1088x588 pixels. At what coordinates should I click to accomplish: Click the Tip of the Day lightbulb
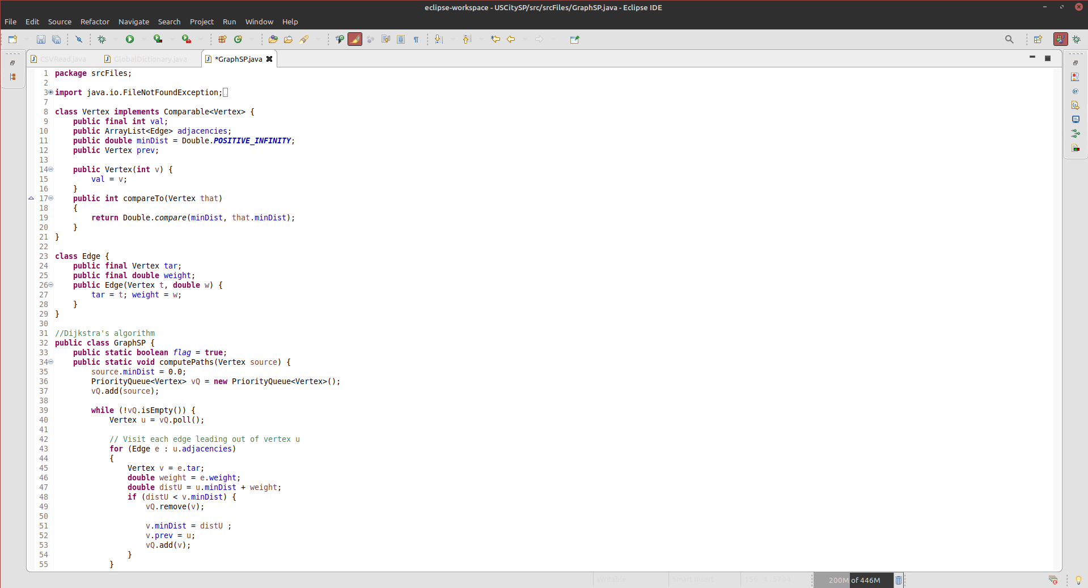(1078, 580)
